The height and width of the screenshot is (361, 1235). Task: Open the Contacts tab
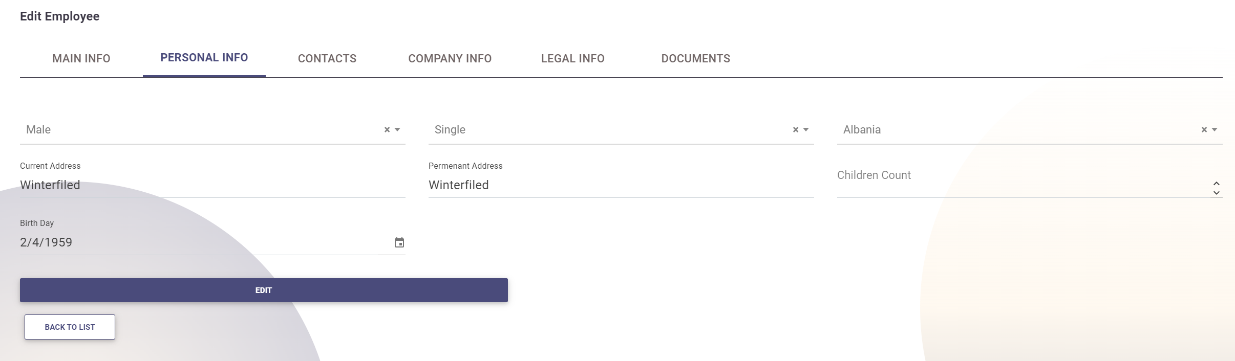[x=327, y=59]
